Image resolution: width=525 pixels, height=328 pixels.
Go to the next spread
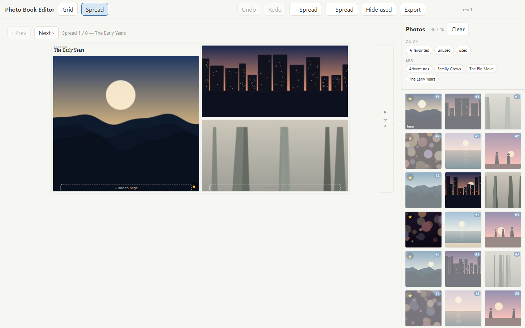(x=46, y=33)
